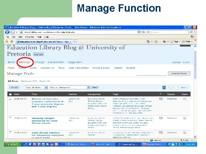The width and height of the screenshot is (206, 154).
Task: Switch to the Comments tab
Action: [x=56, y=62]
